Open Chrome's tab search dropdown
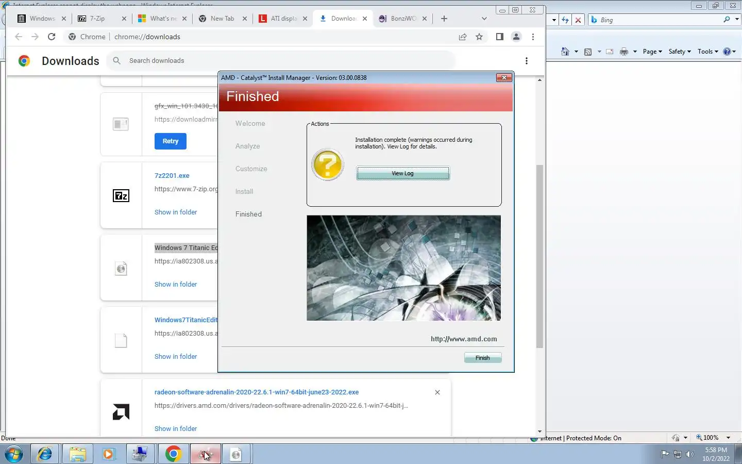The height and width of the screenshot is (464, 742). (484, 19)
